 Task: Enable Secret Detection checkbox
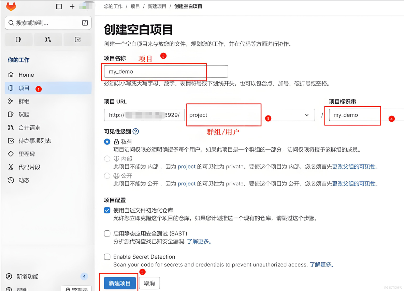(x=107, y=257)
